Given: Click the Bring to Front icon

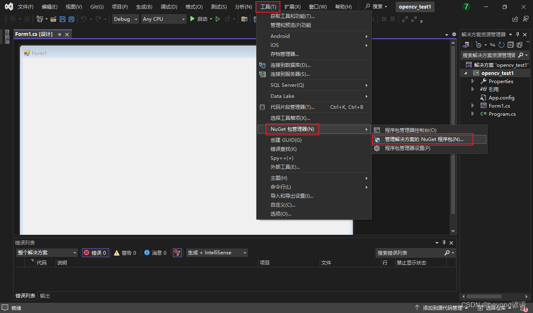Looking at the screenshot, I should click(x=405, y=19).
